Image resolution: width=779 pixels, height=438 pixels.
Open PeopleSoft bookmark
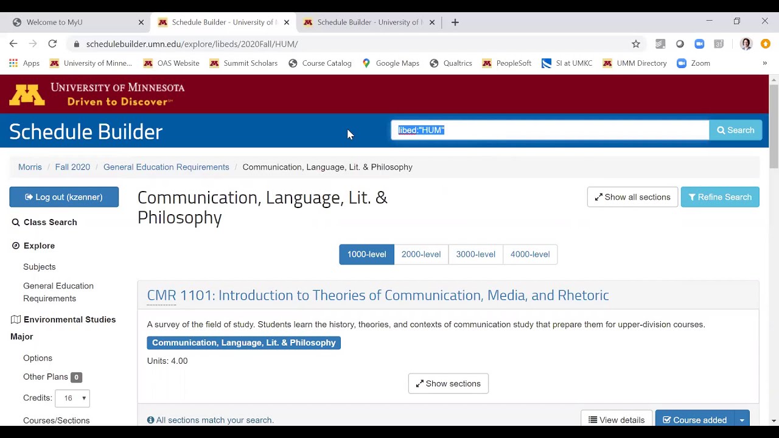(507, 63)
